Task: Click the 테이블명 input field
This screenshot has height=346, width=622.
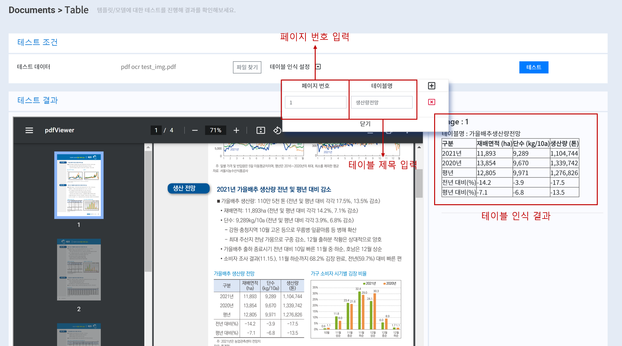Action: tap(382, 102)
